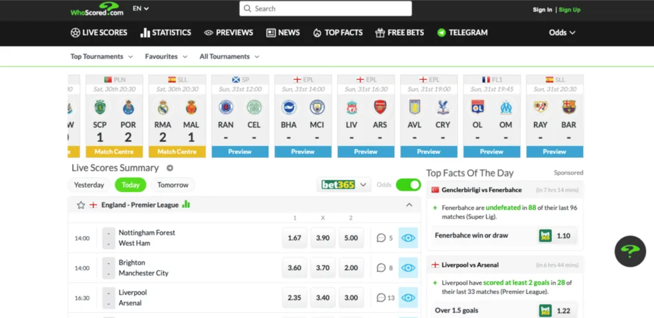Open the Free Bets menu
This screenshot has width=654, height=318.
tap(399, 33)
